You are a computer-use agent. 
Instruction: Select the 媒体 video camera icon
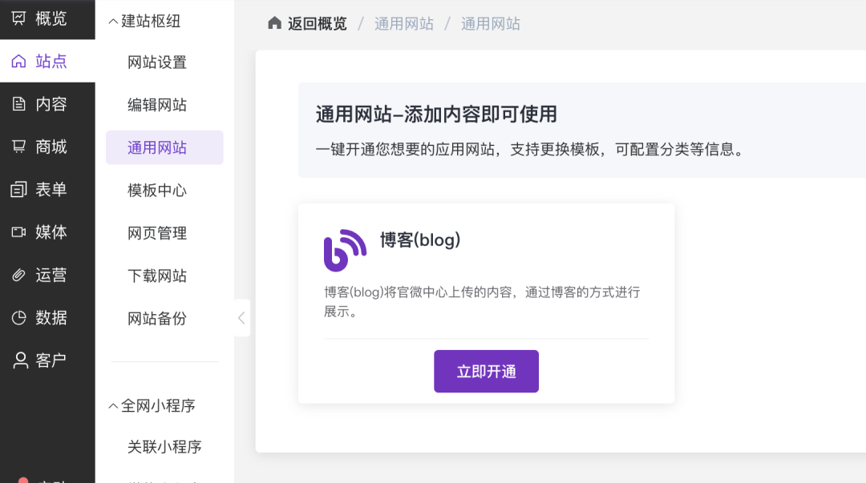pos(19,232)
